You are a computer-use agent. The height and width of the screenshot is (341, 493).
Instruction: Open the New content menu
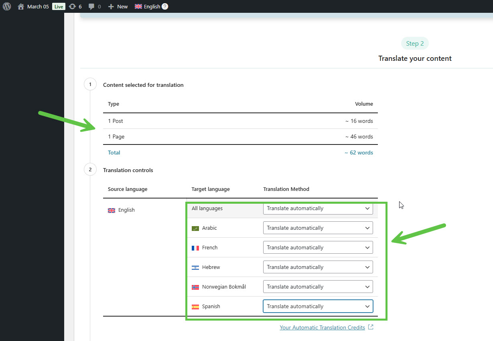pyautogui.click(x=122, y=6)
